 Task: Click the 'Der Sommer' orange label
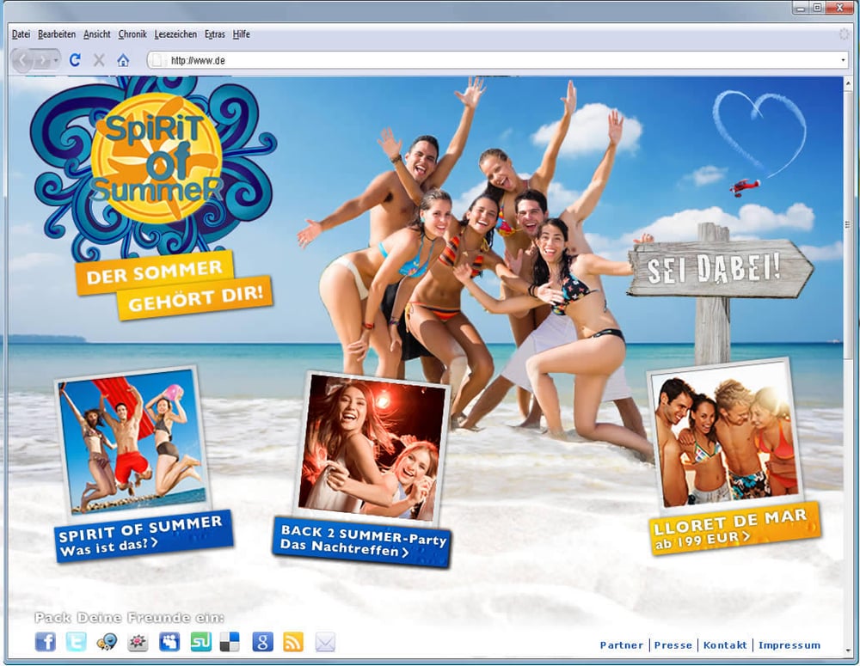point(155,272)
